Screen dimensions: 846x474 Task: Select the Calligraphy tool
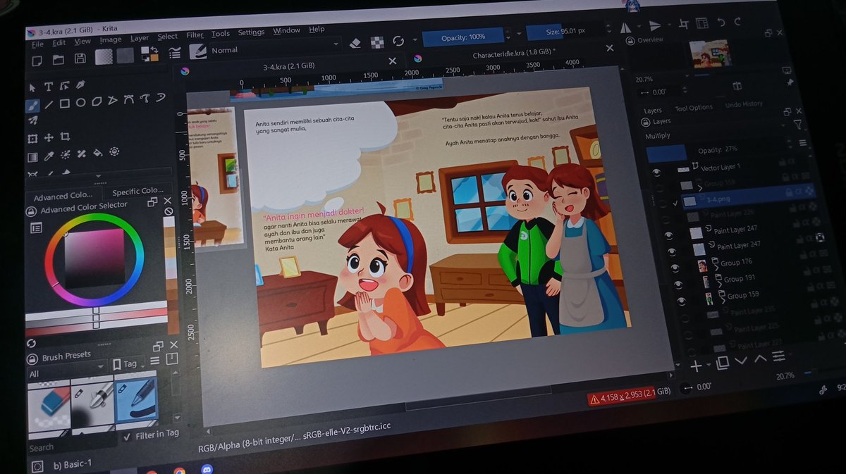point(80,85)
